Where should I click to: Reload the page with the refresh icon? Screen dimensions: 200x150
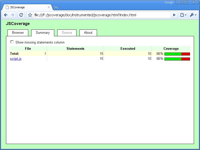coord(21,15)
